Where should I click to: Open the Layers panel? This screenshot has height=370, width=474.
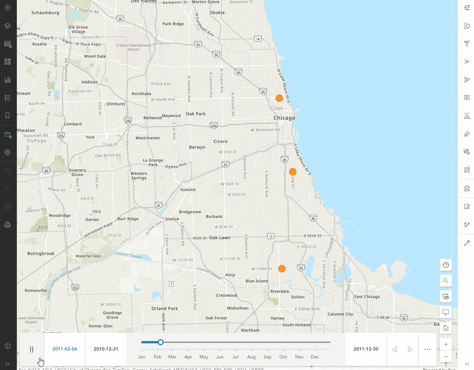point(8,26)
